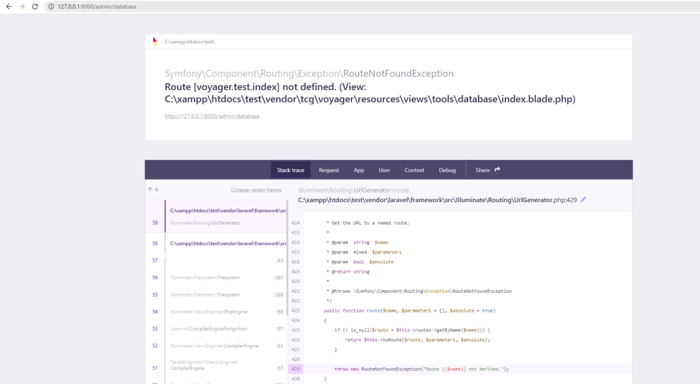
Task: Click the @return string comment line
Action: 348,271
